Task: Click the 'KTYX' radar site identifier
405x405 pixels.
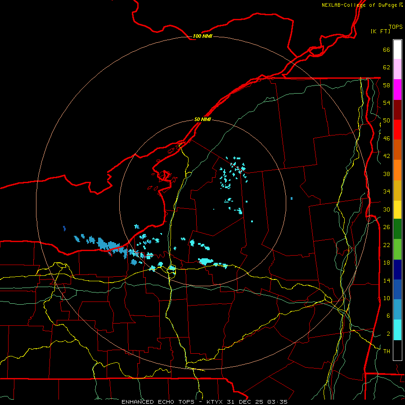Action: coord(215,402)
